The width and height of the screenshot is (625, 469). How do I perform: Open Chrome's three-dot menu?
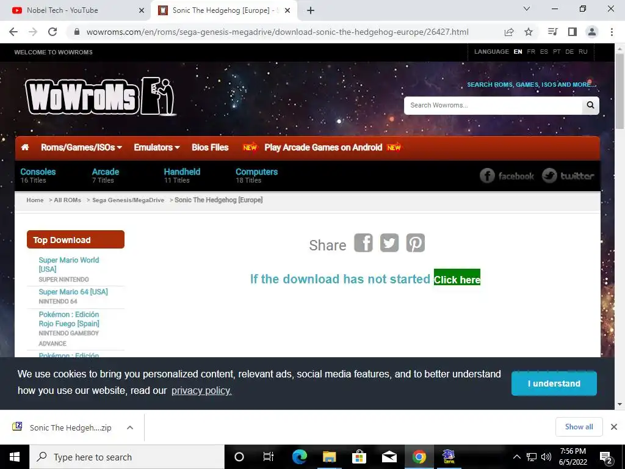point(612,32)
